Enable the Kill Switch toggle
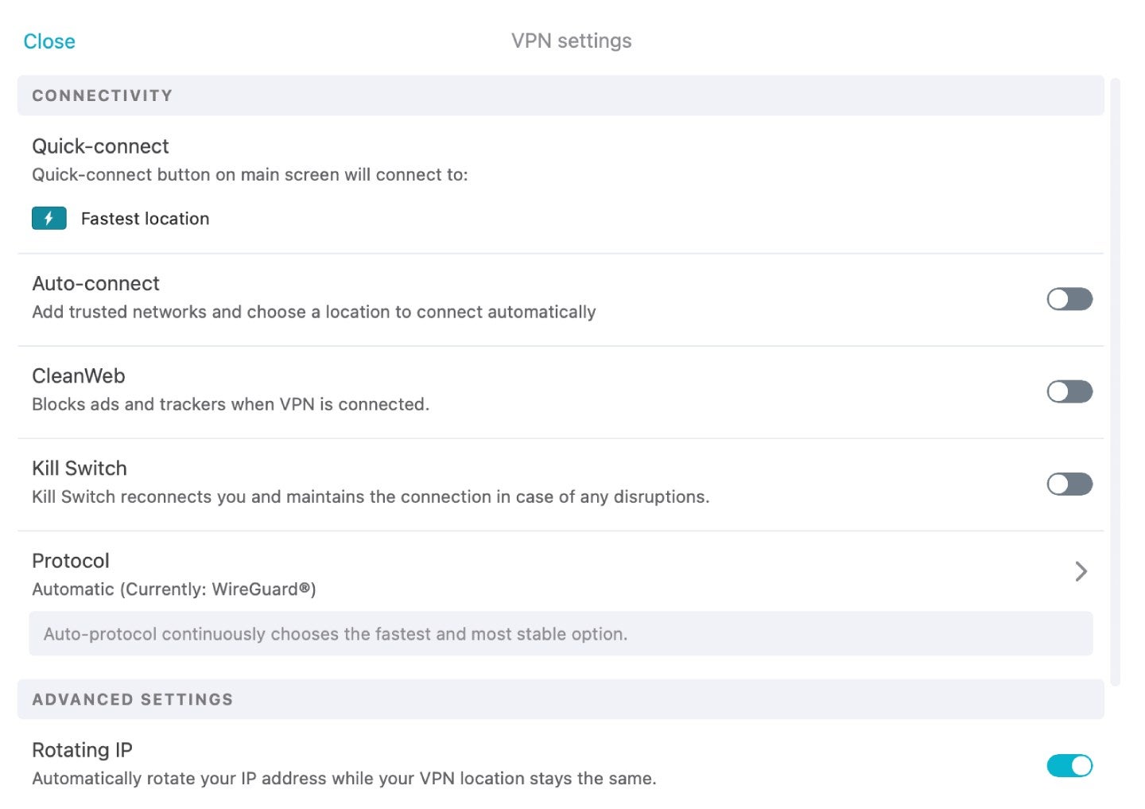Viewport: 1145px width, 809px height. pos(1069,484)
